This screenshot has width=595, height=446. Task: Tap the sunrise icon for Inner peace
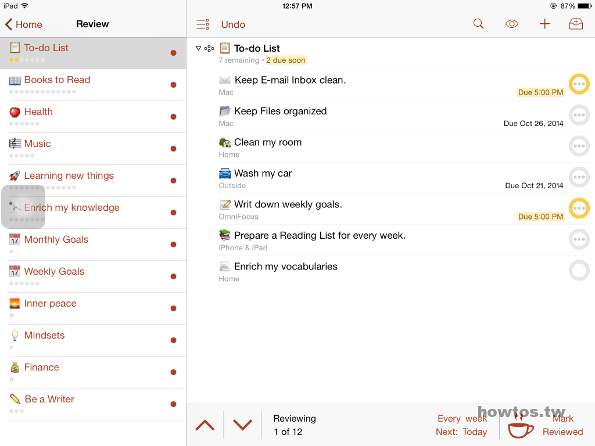point(15,303)
